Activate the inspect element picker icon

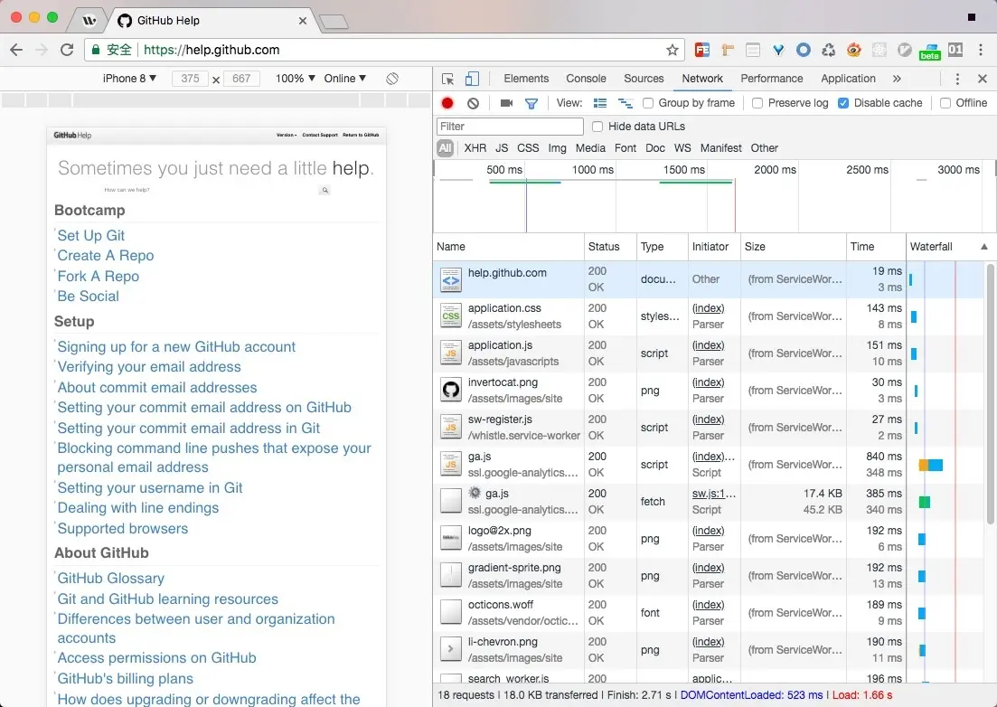pyautogui.click(x=447, y=79)
